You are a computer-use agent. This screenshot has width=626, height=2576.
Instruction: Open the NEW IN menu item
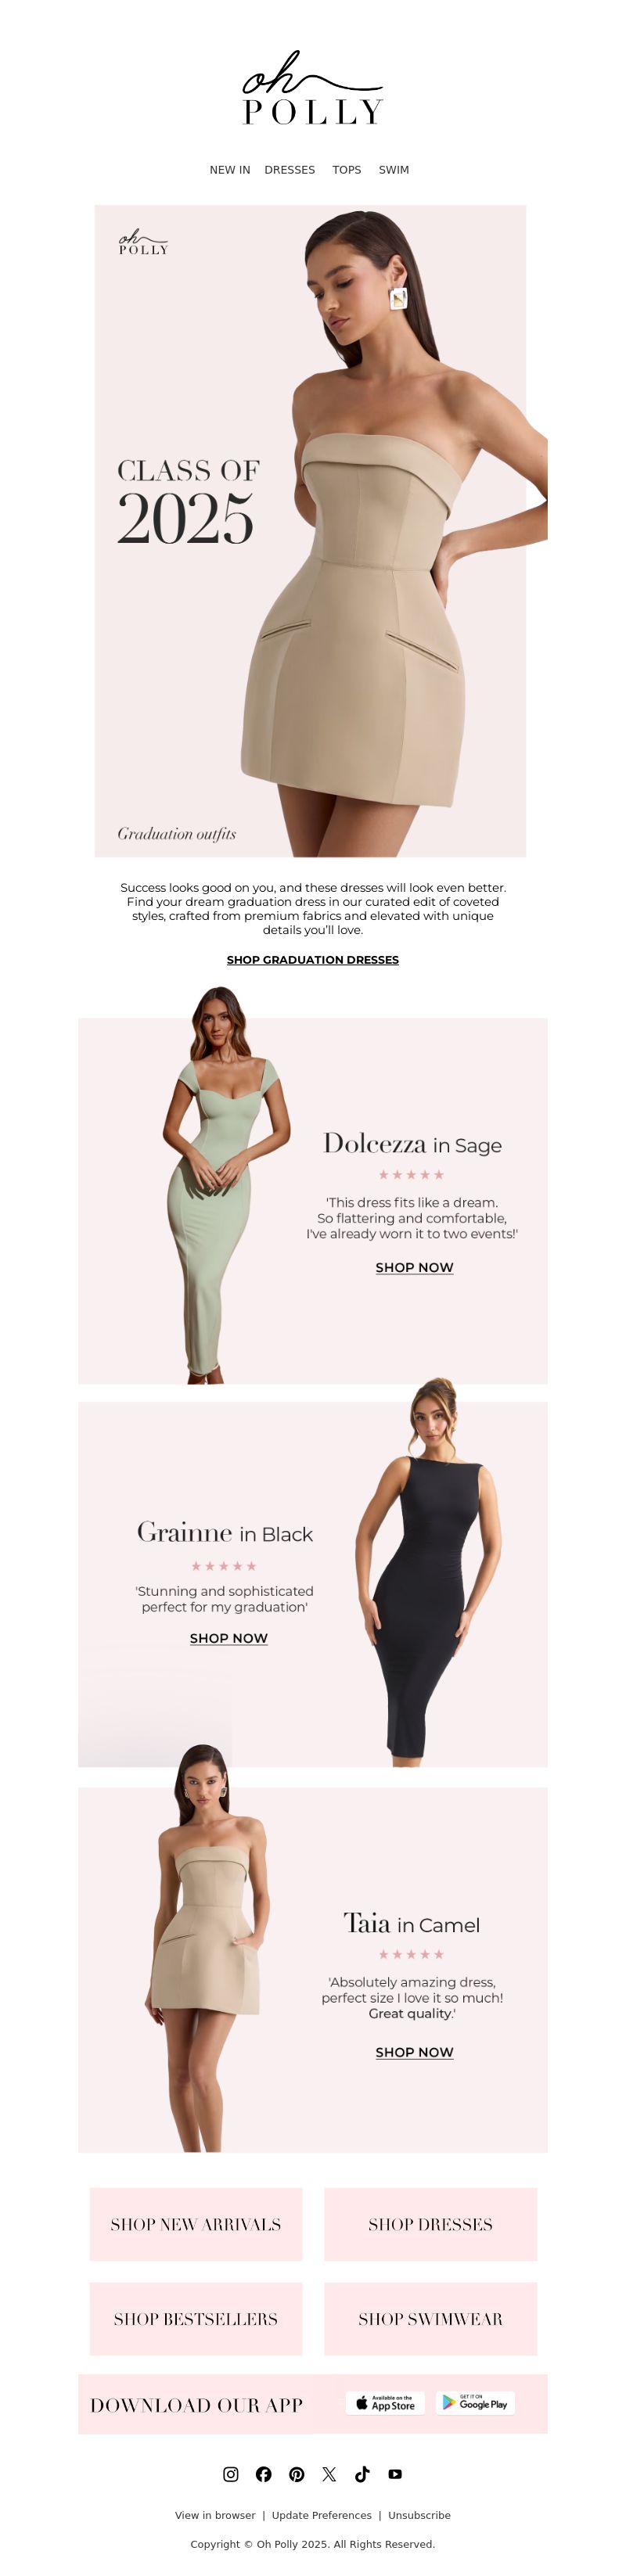(230, 170)
